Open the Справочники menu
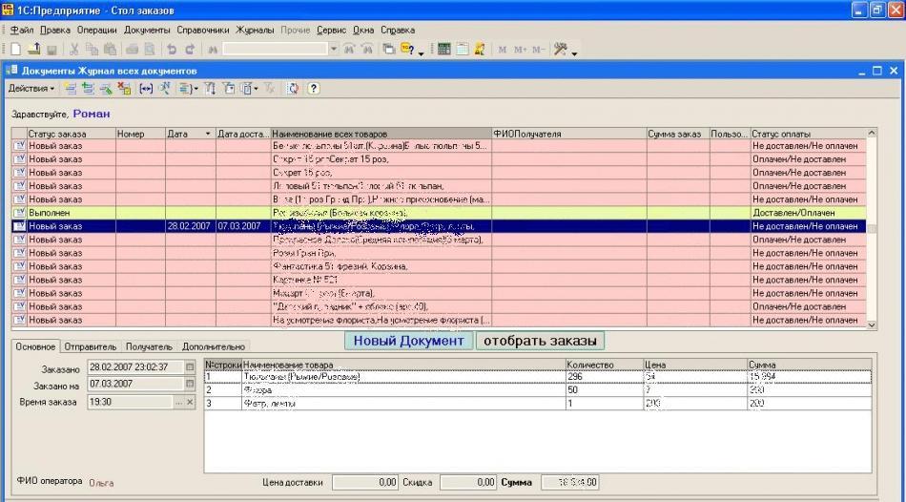This screenshot has height=502, width=906. 203,31
